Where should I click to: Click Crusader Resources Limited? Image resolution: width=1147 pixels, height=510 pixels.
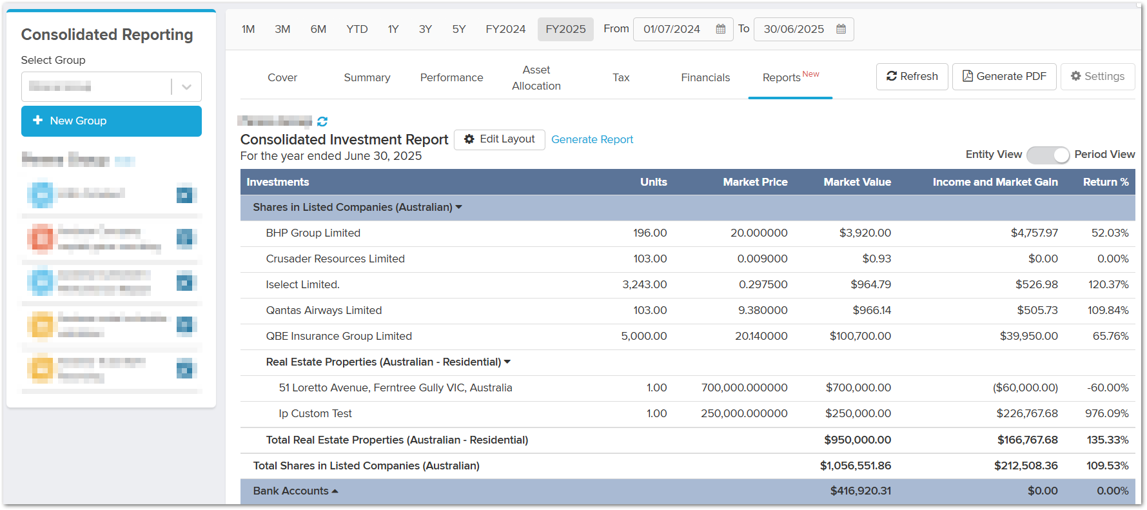point(335,259)
